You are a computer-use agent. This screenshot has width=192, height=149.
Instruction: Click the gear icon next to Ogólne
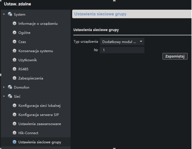pos(15,32)
